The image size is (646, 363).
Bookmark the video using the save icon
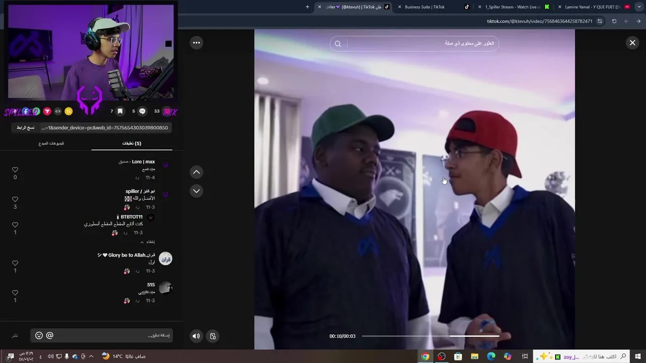pos(120,111)
